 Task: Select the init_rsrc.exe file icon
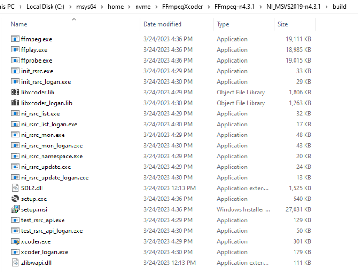[15, 71]
